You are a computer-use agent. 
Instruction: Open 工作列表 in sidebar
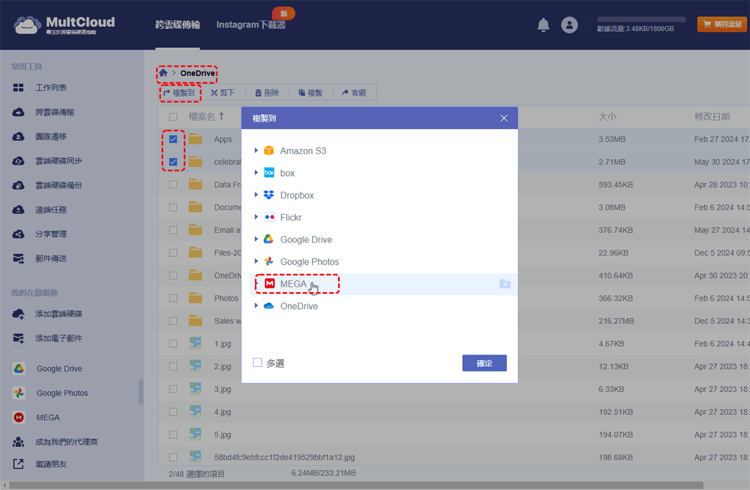click(x=51, y=88)
